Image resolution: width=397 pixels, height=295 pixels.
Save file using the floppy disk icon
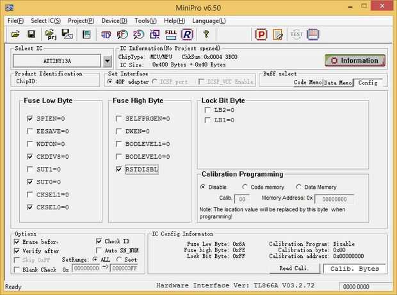pyautogui.click(x=31, y=34)
